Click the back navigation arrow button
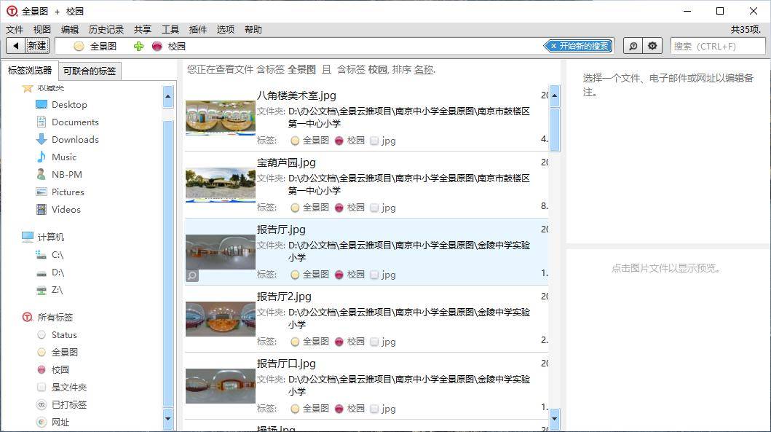Viewport: 771px width, 432px height. click(x=15, y=46)
